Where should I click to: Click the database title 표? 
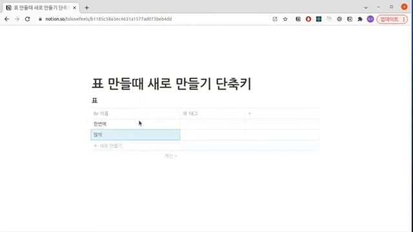(x=95, y=101)
